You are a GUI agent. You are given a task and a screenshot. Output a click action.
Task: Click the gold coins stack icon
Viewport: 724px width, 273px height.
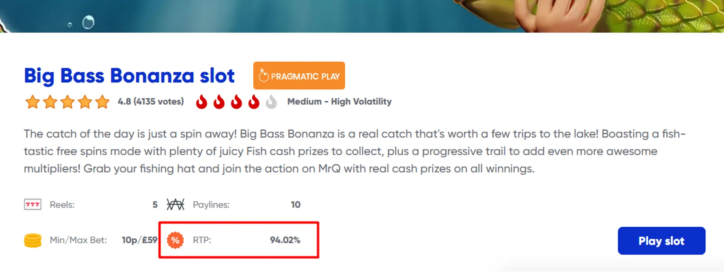(x=33, y=240)
